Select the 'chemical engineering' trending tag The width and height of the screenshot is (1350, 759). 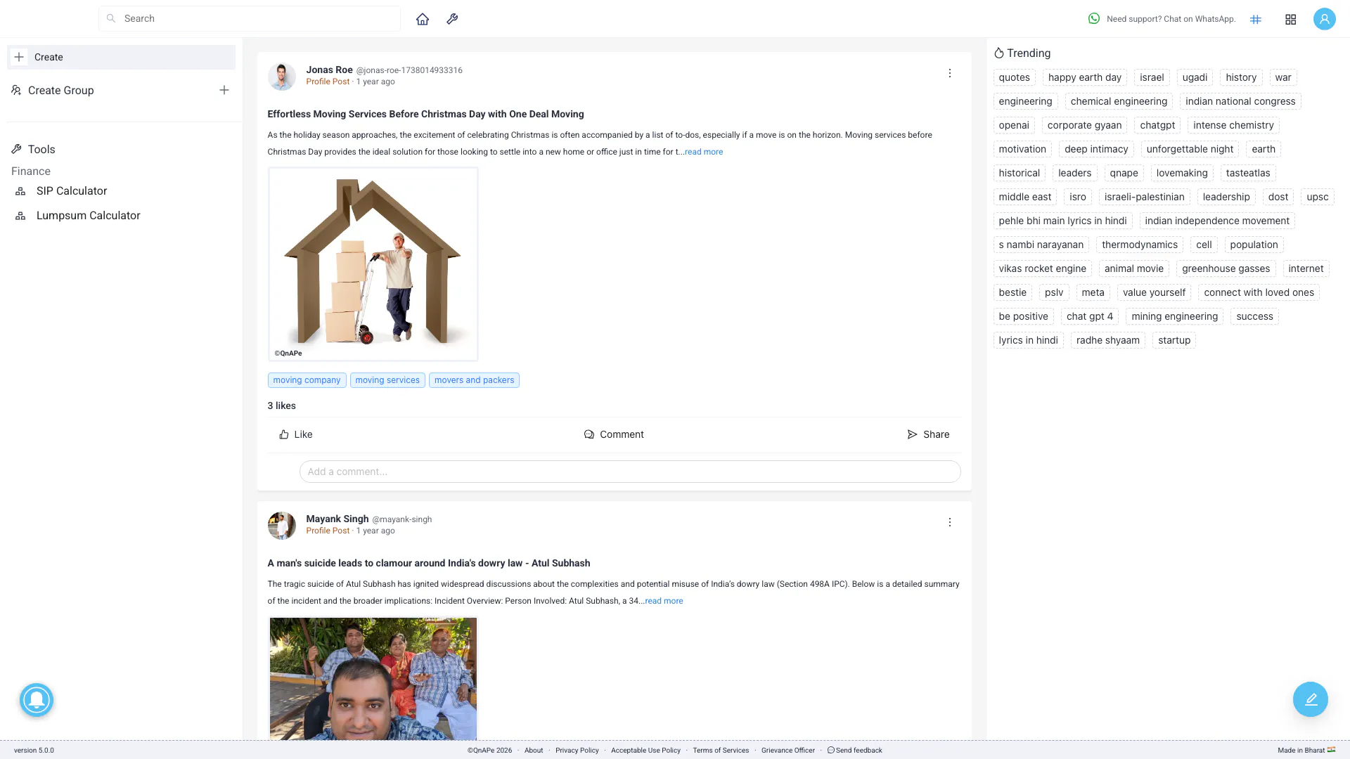1118,101
